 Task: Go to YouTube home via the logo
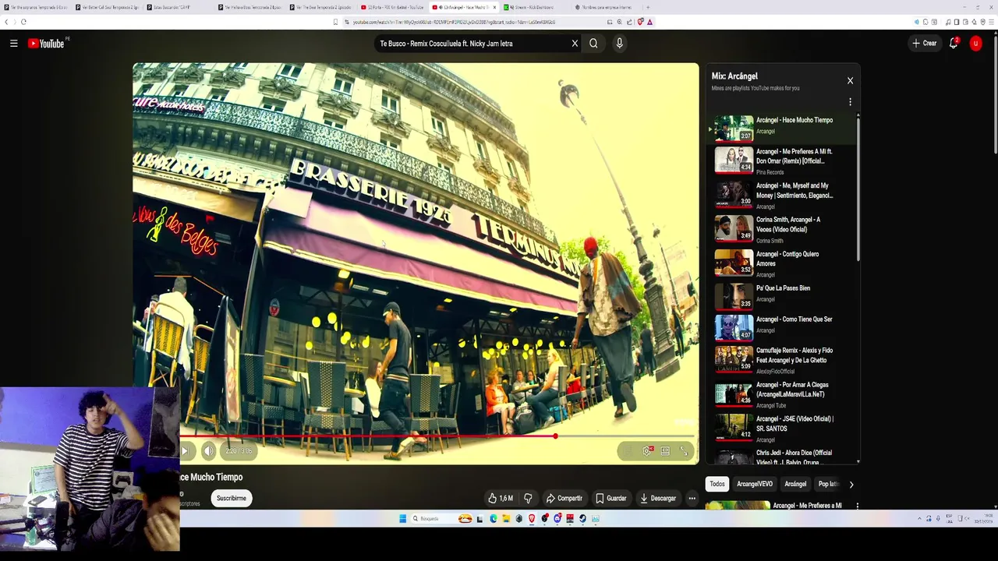[x=48, y=44]
